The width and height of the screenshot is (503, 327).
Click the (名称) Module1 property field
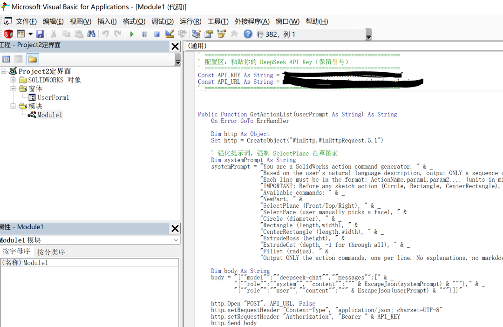click(101, 263)
